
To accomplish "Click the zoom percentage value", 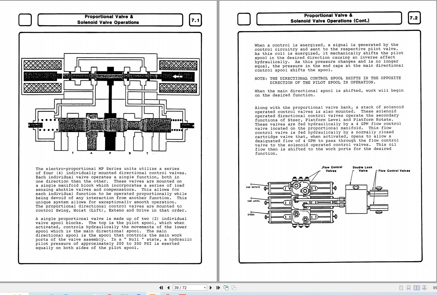I will point(435,288).
